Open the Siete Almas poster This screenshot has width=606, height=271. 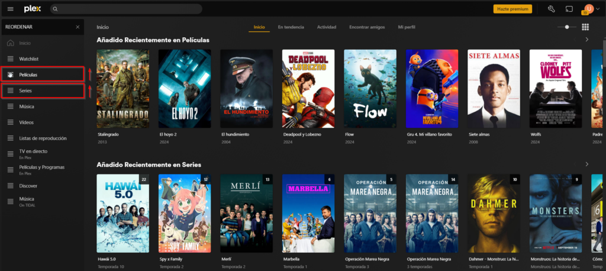494,89
